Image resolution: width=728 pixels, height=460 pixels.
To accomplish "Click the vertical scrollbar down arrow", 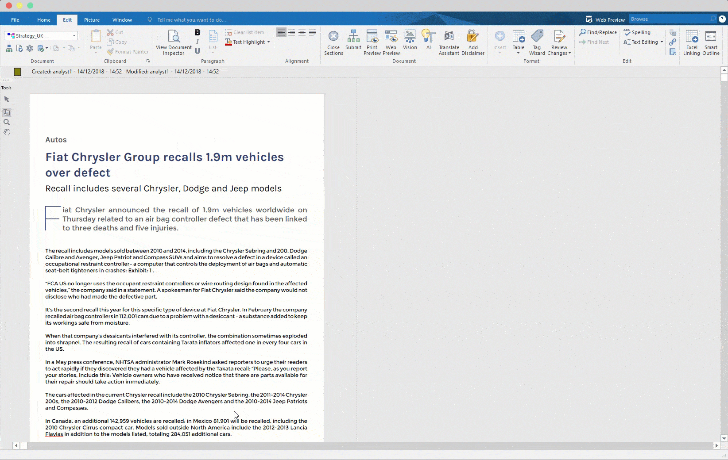I will (x=724, y=438).
